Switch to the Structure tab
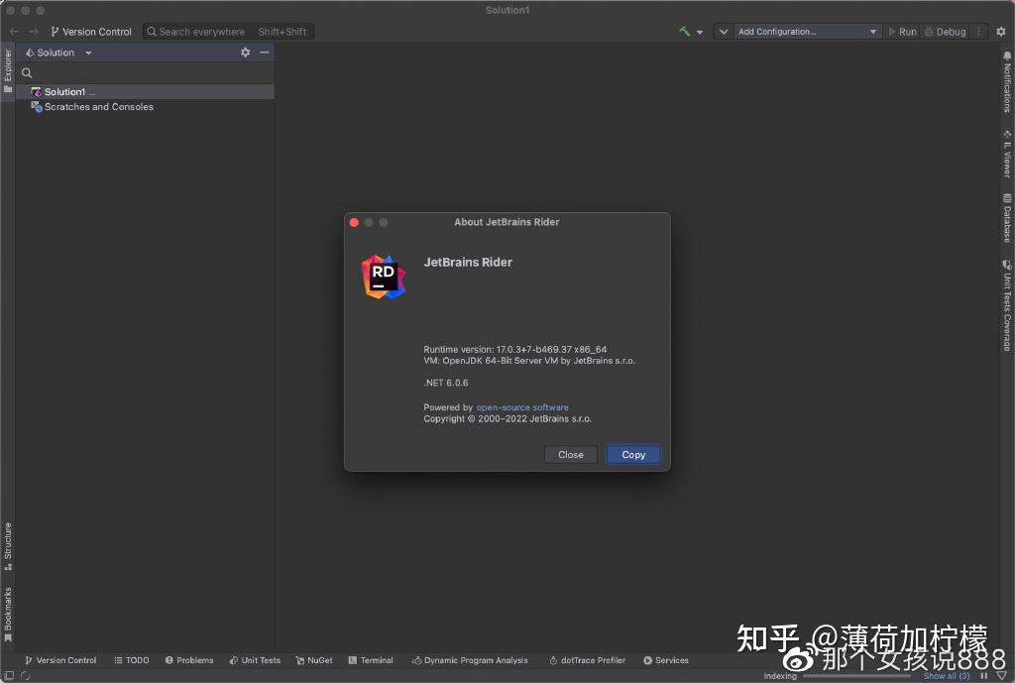Image resolution: width=1015 pixels, height=683 pixels. (x=8, y=543)
